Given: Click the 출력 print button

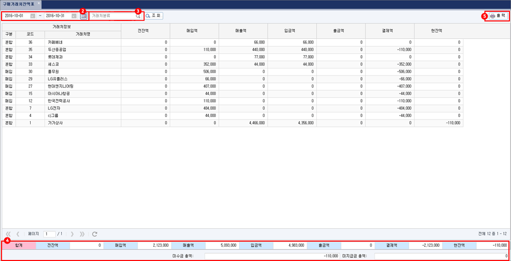Looking at the screenshot, I should coord(498,16).
